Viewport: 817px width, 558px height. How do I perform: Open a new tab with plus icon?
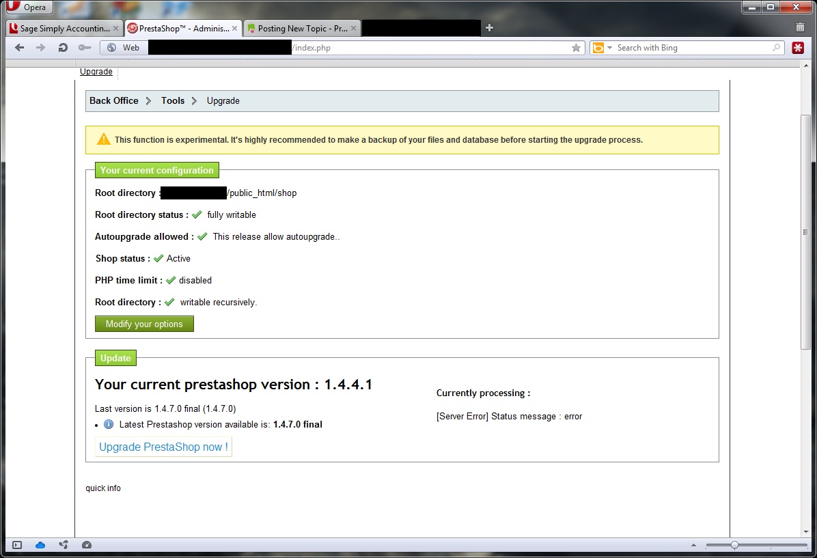(x=488, y=28)
